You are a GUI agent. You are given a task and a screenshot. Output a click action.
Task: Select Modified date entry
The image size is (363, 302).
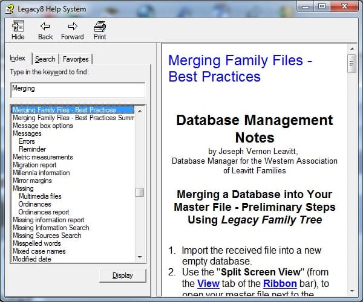32,259
